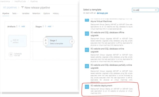Open the All pipelines breadcrumb link
This screenshot has height=97, width=159.
coord(10,8)
